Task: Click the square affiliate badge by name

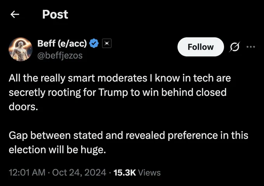Action: (107, 43)
